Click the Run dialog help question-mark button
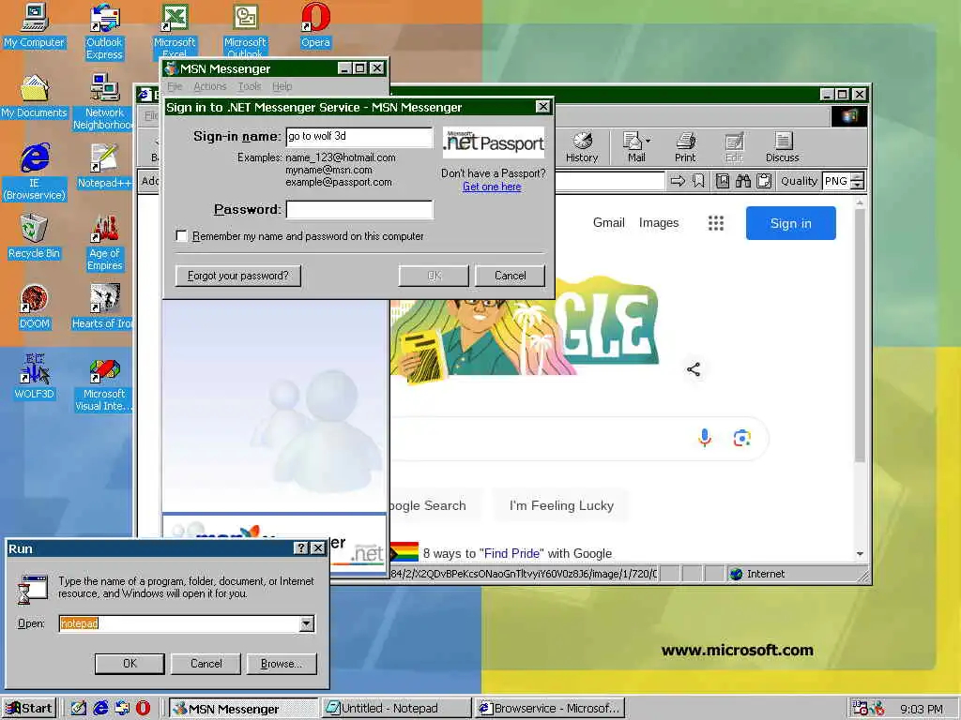 (x=301, y=547)
